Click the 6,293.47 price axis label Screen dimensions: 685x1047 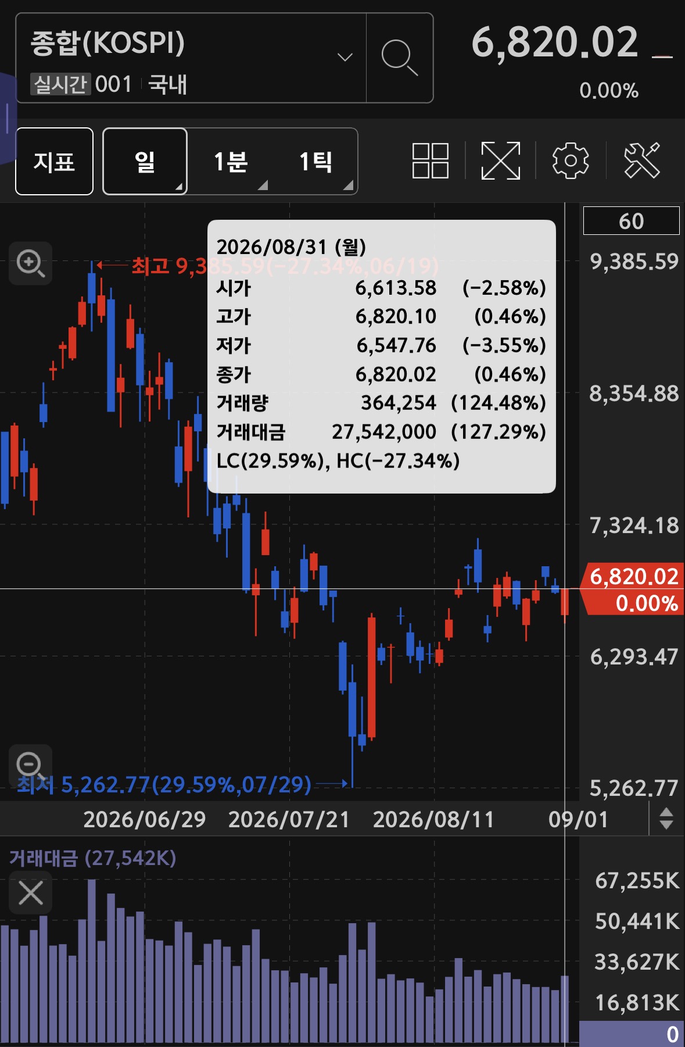click(x=634, y=657)
